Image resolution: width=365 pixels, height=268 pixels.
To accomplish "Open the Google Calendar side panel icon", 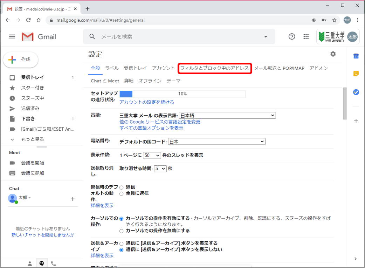I will (x=356, y=56).
